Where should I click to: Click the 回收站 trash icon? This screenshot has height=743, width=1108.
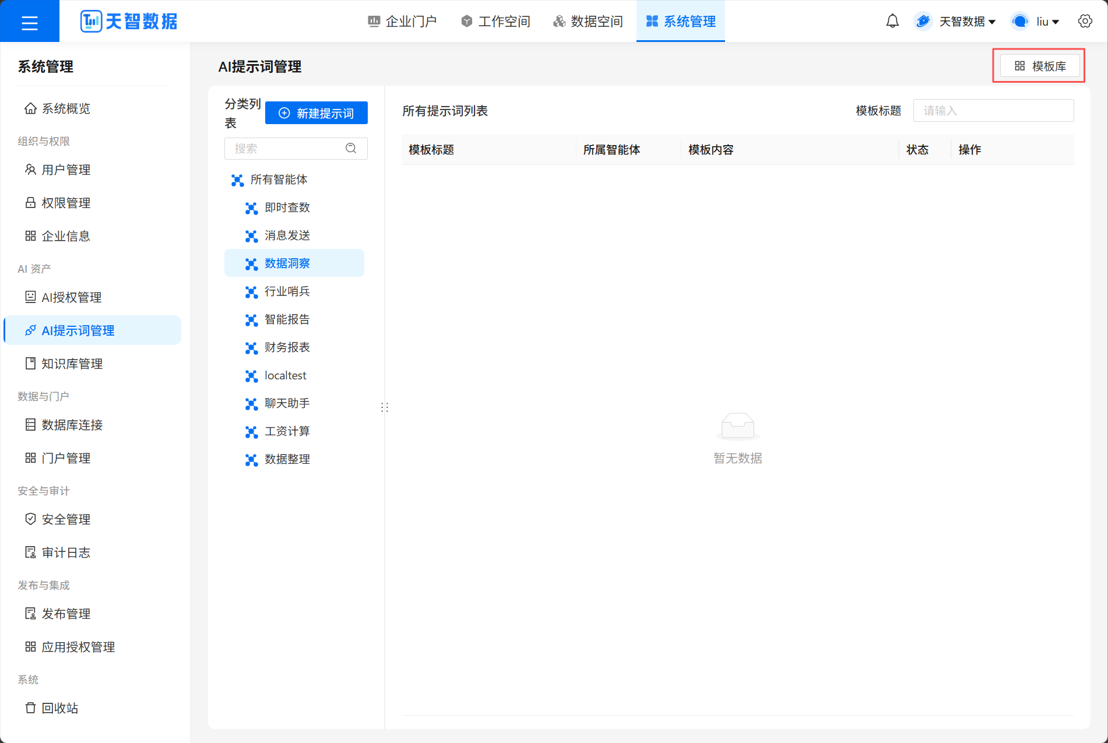click(30, 708)
